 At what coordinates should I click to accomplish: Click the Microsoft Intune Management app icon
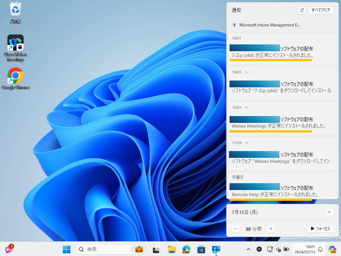pyautogui.click(x=234, y=25)
